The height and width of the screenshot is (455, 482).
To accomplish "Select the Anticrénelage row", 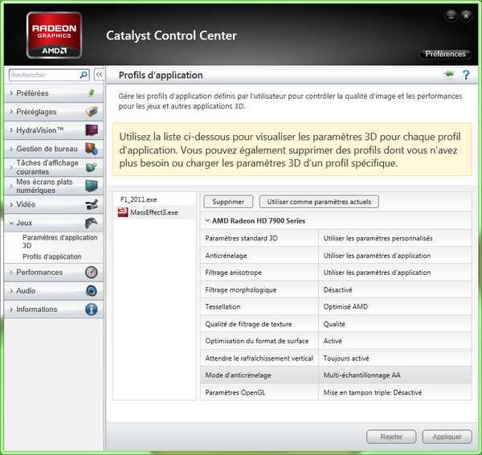I will 336,256.
